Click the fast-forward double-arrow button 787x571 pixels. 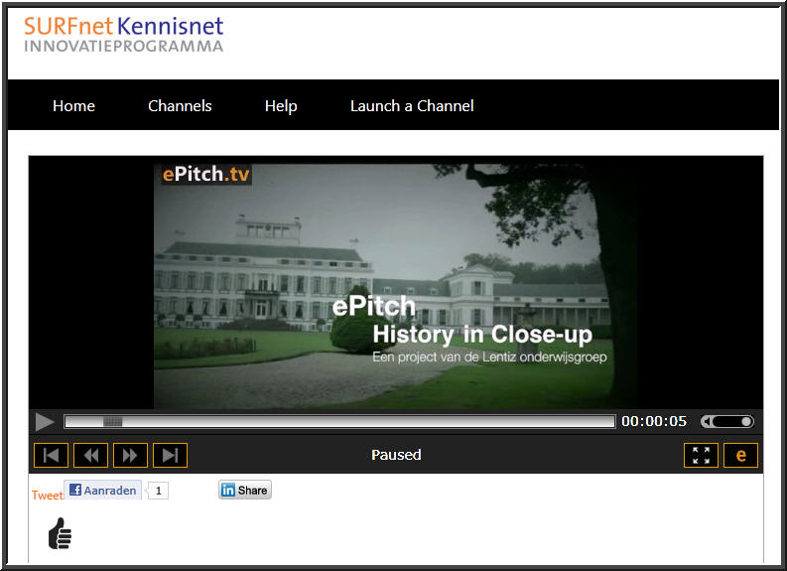click(130, 456)
